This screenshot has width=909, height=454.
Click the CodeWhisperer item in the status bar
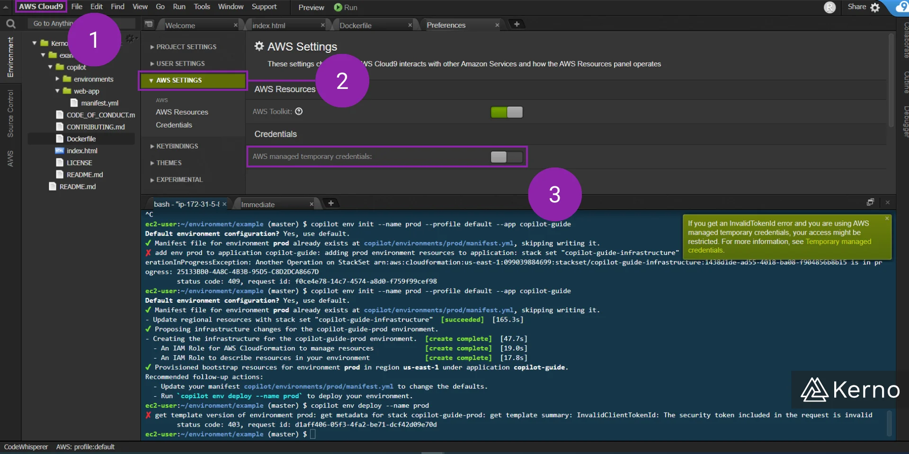[26, 446]
